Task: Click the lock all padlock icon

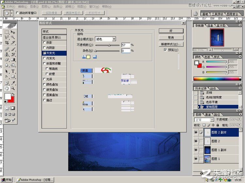Action: click(218, 125)
